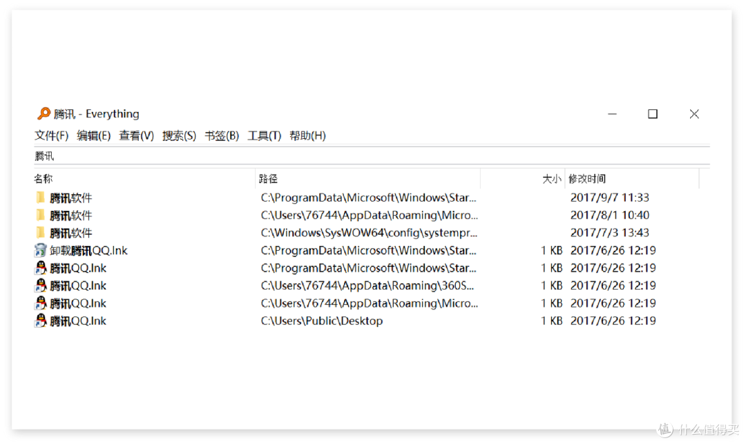Open the 查看(V) menu
The width and height of the screenshot is (746, 445).
(x=137, y=135)
